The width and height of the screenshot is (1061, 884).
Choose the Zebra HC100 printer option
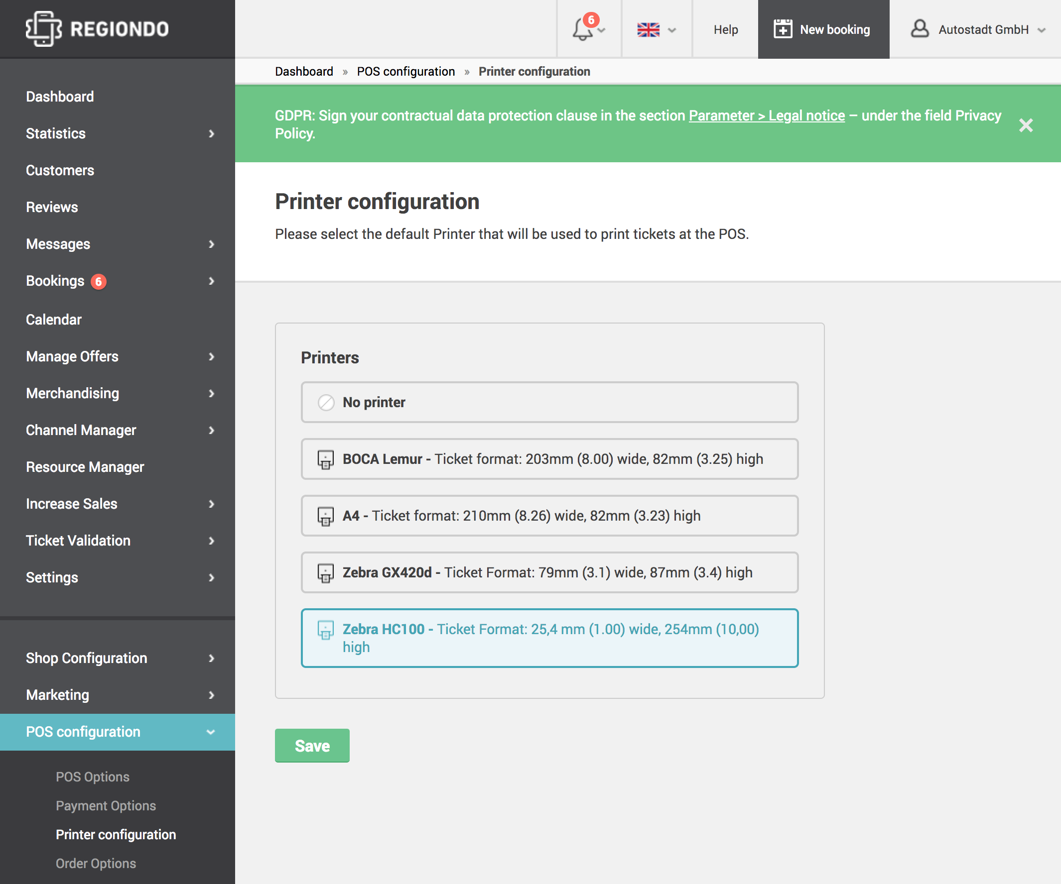549,638
